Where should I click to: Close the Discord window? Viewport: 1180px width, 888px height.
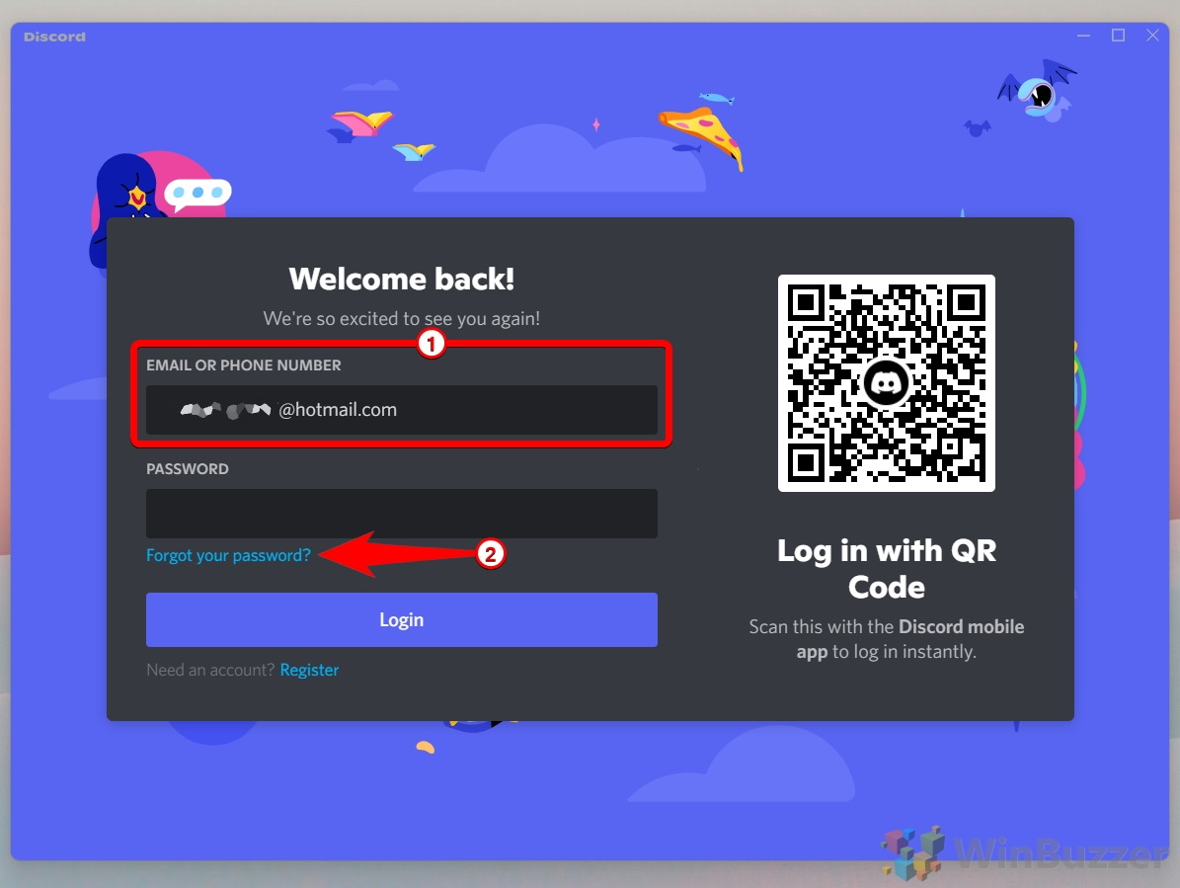1152,36
